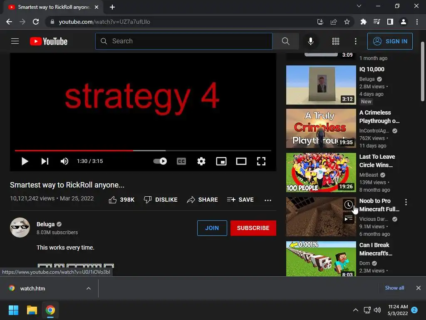This screenshot has height=320, width=426.
Task: Open options menu for Noob to Pro video
Action: pyautogui.click(x=406, y=202)
